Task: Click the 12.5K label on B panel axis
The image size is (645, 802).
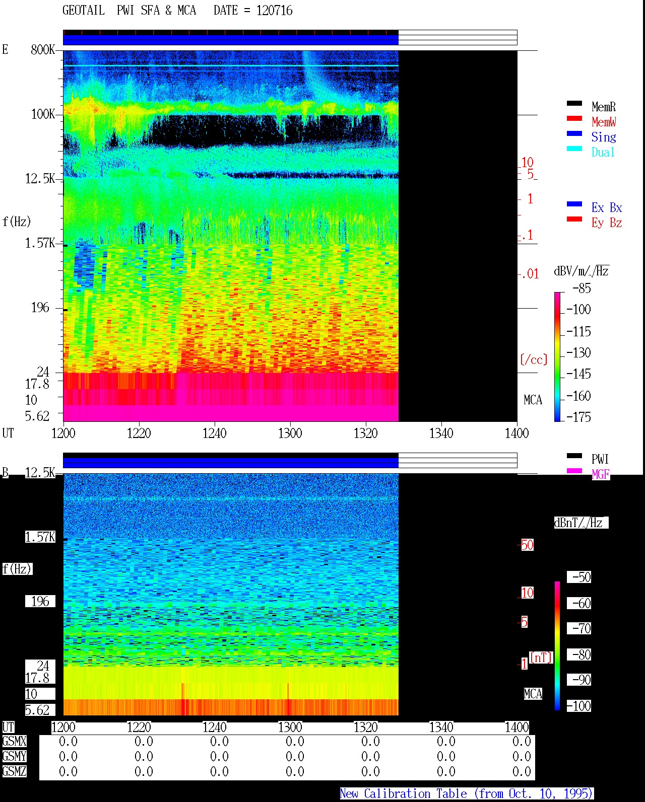Action: click(40, 473)
